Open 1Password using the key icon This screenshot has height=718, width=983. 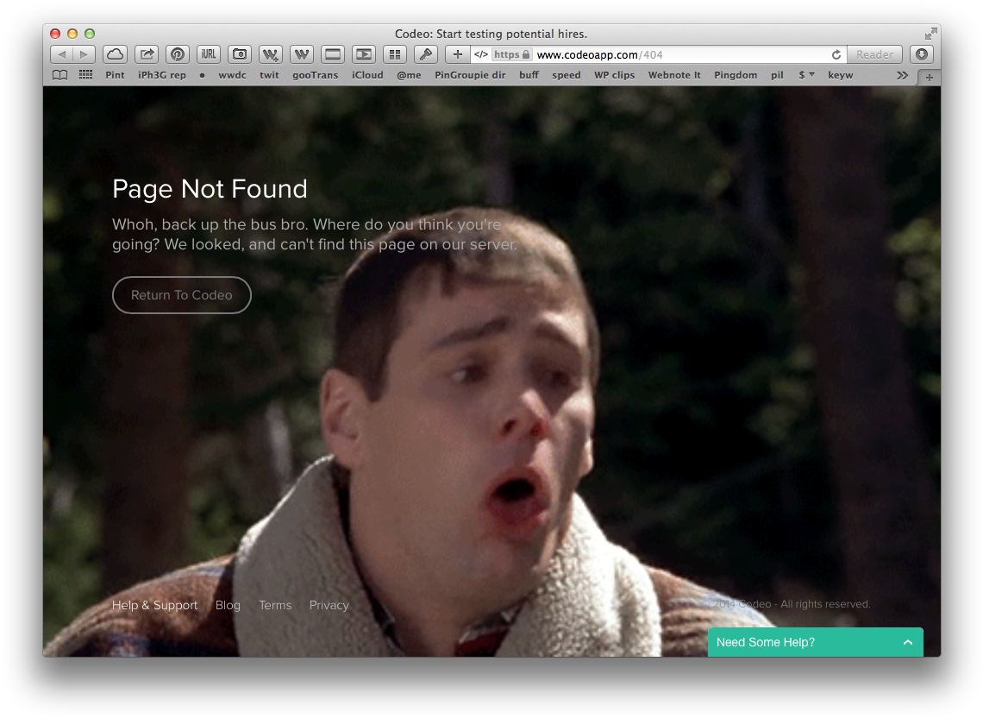pyautogui.click(x=425, y=54)
